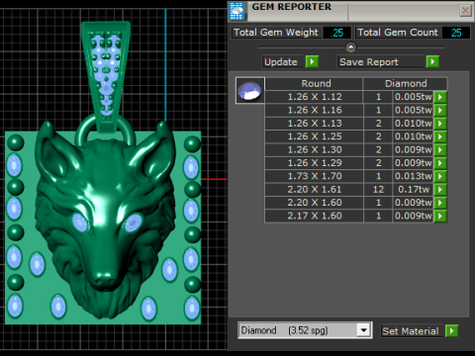Screen dimensions: 475x356
Task: Select the 1.26 X 1.30 size cell
Action: 314,149
